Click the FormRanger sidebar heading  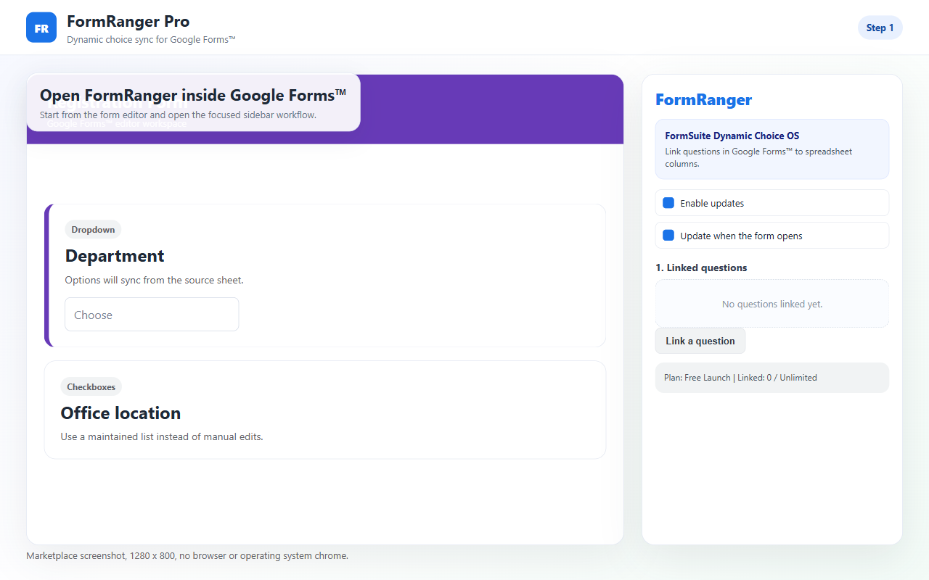pos(703,100)
